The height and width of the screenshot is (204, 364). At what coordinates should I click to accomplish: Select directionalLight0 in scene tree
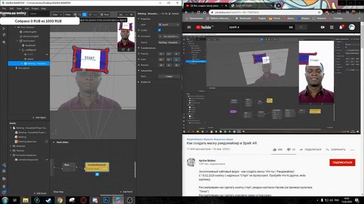tap(31, 36)
